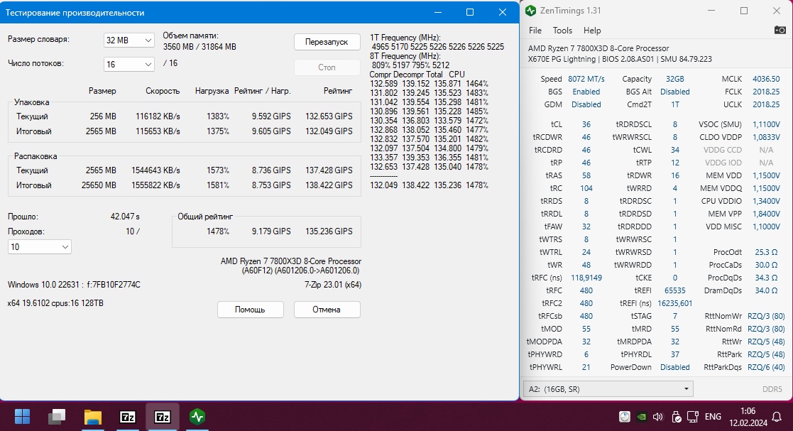This screenshot has width=793, height=431.
Task: Click tREFI (ns) value 16235,601
Action: [674, 303]
